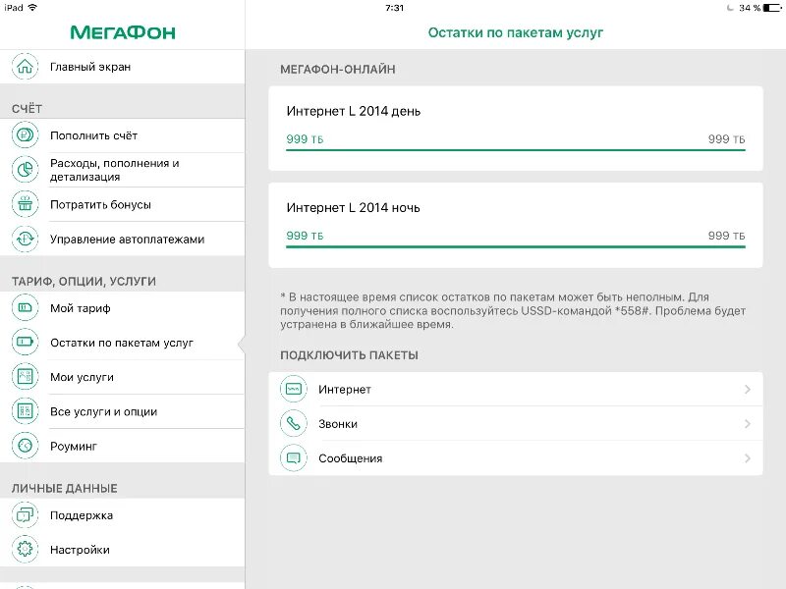Expand Сообщения row chevron

pos(748,458)
